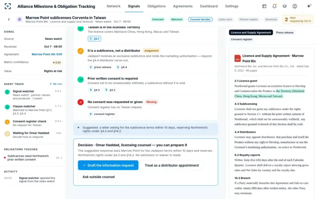Viewport: 318px width, 199px height.
Task: Click Draft the information request button
Action: [x=108, y=165]
